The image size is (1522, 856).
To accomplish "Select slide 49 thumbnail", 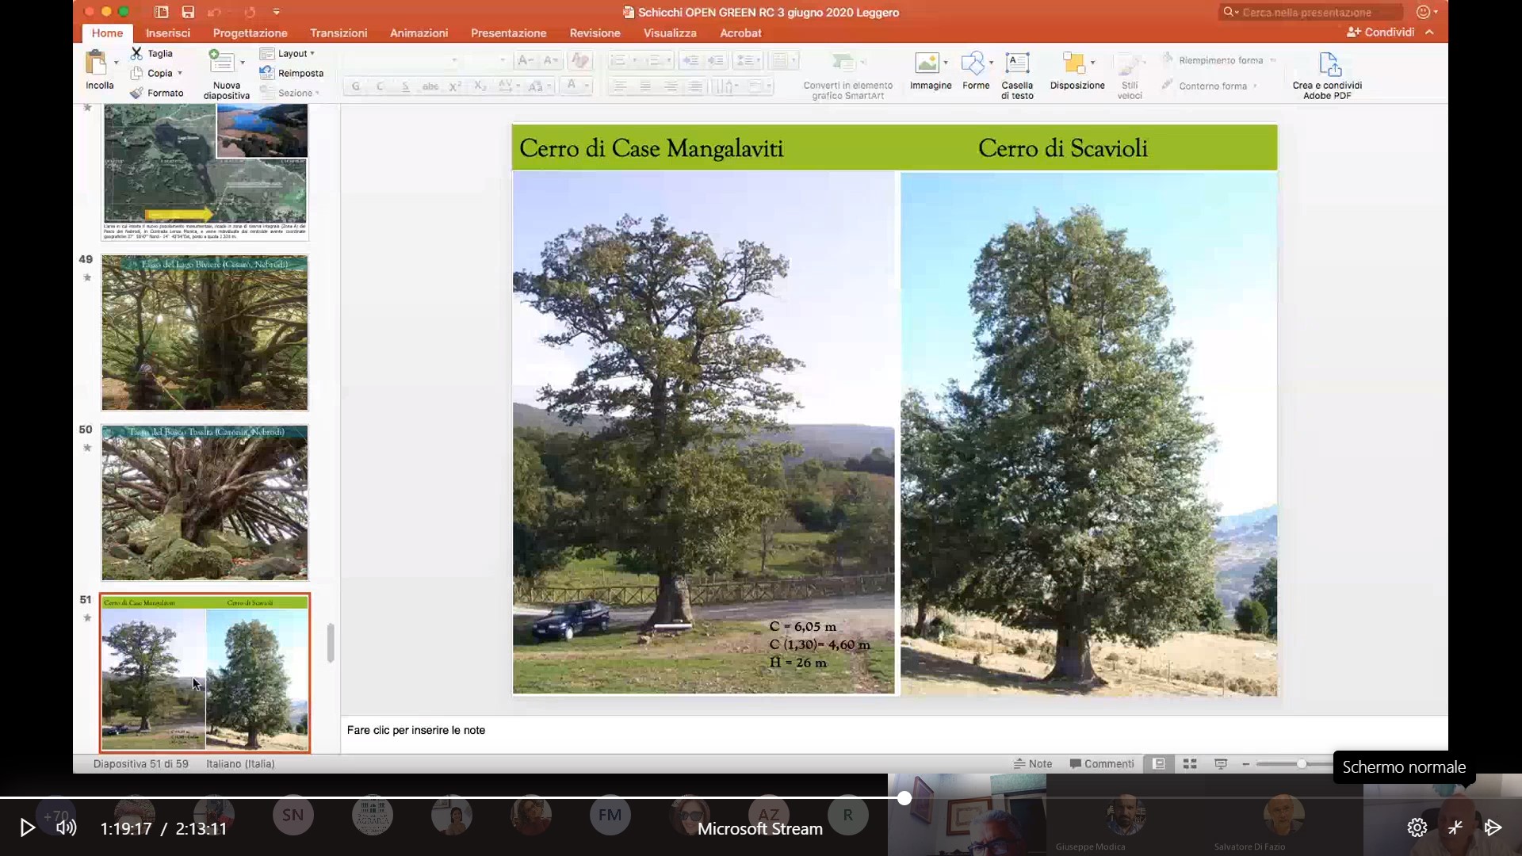I will pyautogui.click(x=205, y=333).
